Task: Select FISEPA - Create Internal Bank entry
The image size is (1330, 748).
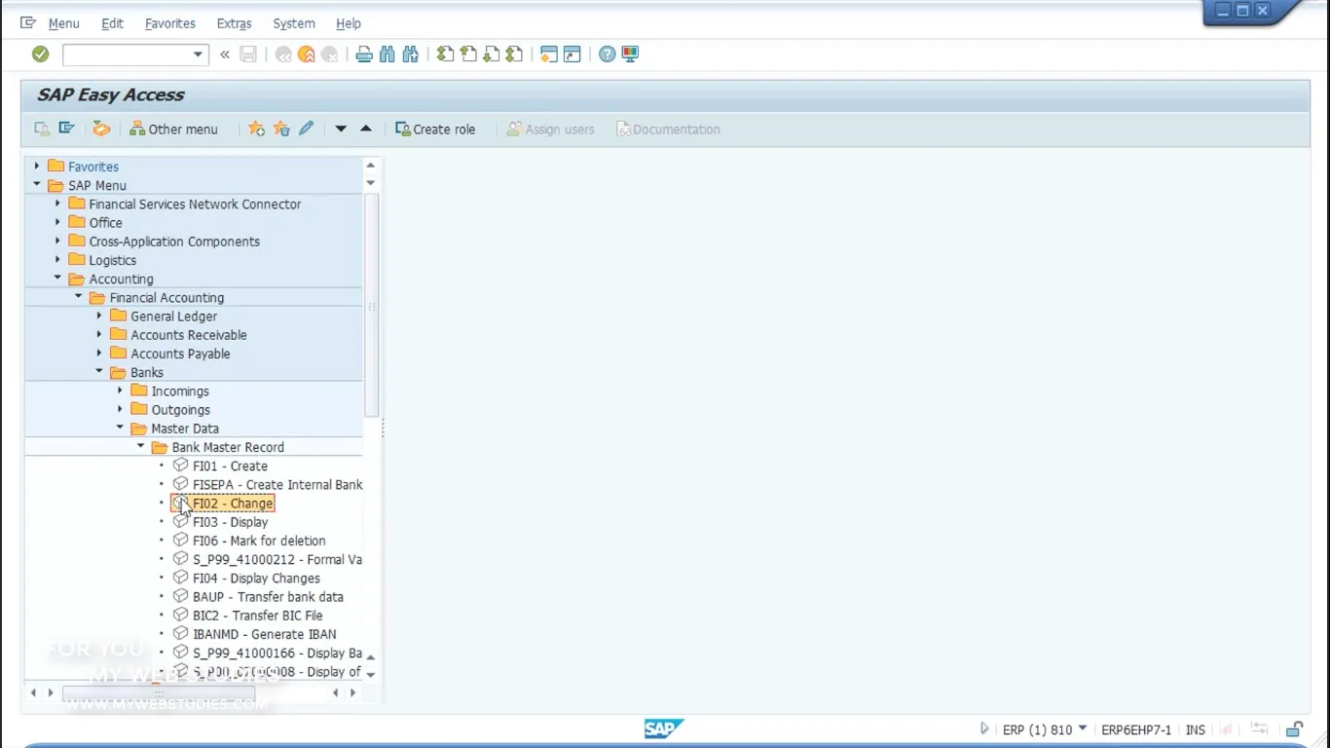Action: pos(277,485)
